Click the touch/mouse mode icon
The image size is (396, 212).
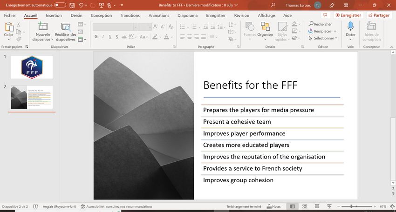(x=109, y=5)
